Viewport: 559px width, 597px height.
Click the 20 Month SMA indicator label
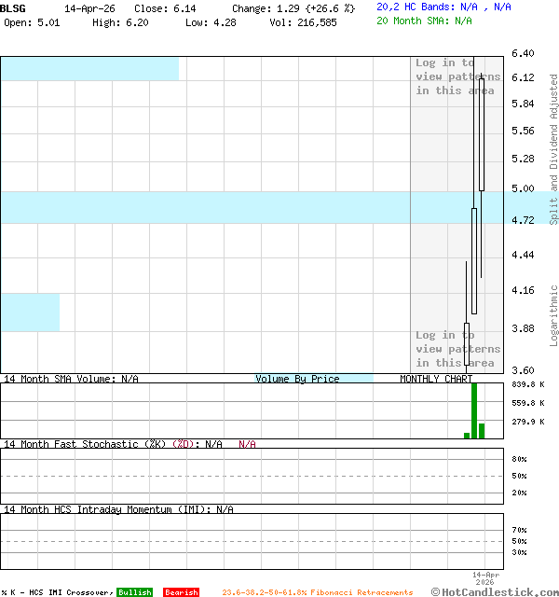[424, 20]
